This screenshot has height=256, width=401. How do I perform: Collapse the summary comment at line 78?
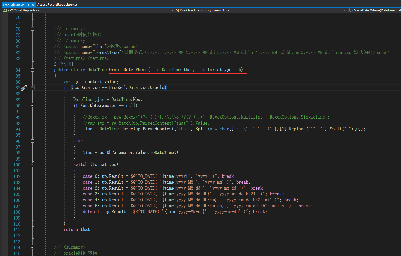32,29
